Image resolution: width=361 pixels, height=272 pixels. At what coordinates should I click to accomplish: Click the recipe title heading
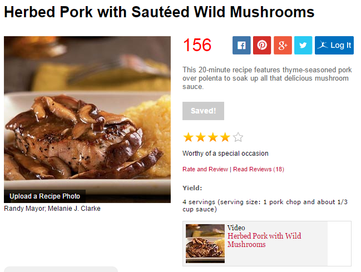click(x=159, y=12)
